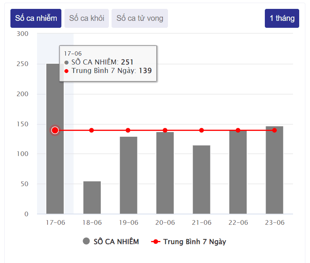Toggle SỐ CA NHIỄM legend series

116,242
